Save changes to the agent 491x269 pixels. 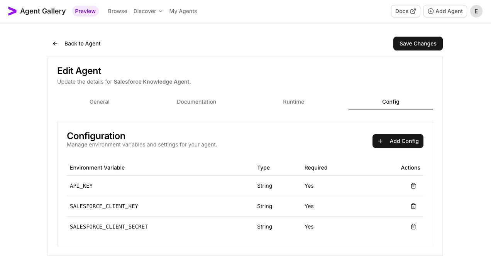418,44
